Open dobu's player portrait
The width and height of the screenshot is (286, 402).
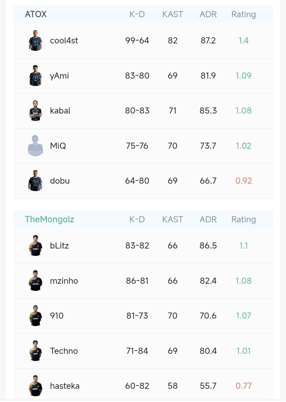pyautogui.click(x=35, y=181)
